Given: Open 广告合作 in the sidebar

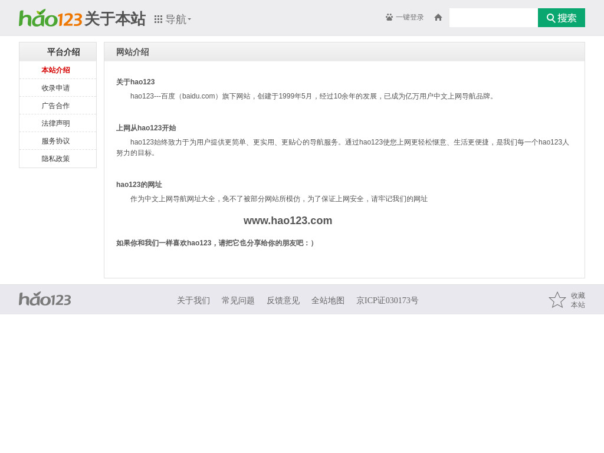Looking at the screenshot, I should pos(56,106).
